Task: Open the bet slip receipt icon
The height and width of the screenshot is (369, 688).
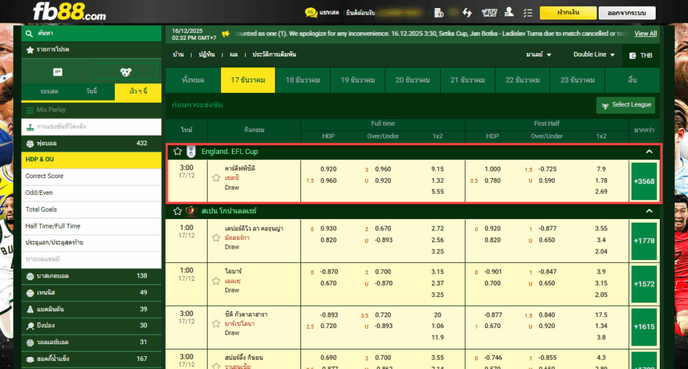Action: pyautogui.click(x=58, y=72)
